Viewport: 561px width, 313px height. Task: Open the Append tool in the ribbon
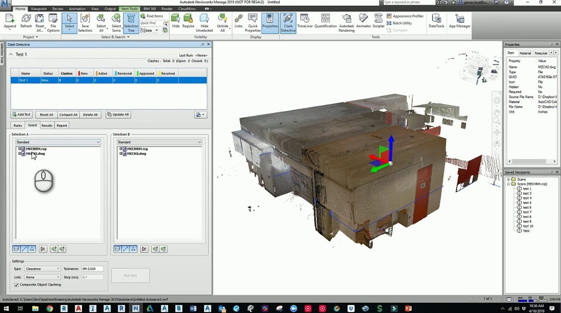[x=10, y=22]
